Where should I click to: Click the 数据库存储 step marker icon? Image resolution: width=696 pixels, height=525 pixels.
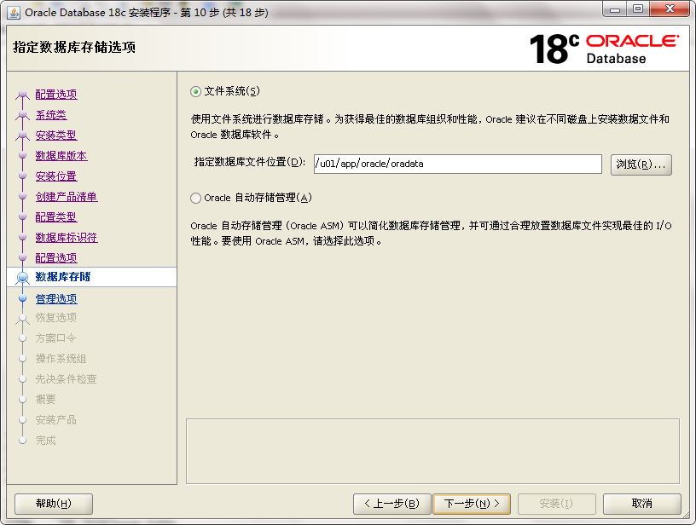point(22,278)
